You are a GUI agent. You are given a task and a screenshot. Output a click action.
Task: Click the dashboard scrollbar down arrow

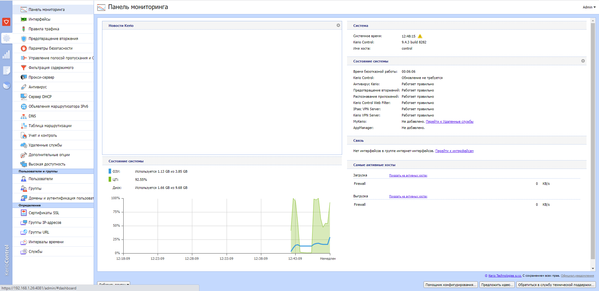(593, 269)
